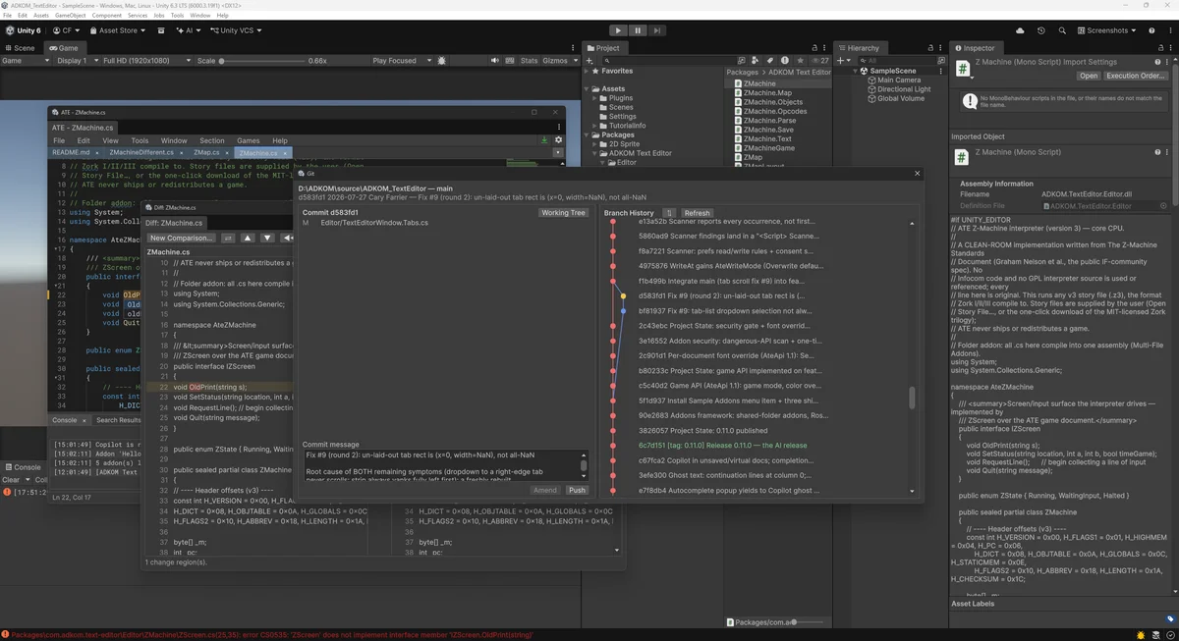
Task: Click the Pause button in Unity toolbar
Action: point(637,30)
